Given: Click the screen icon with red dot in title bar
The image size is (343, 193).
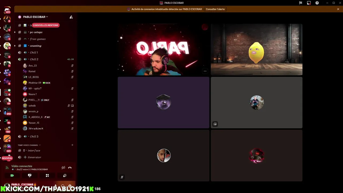Looking at the screenshot, I should (x=309, y=3).
